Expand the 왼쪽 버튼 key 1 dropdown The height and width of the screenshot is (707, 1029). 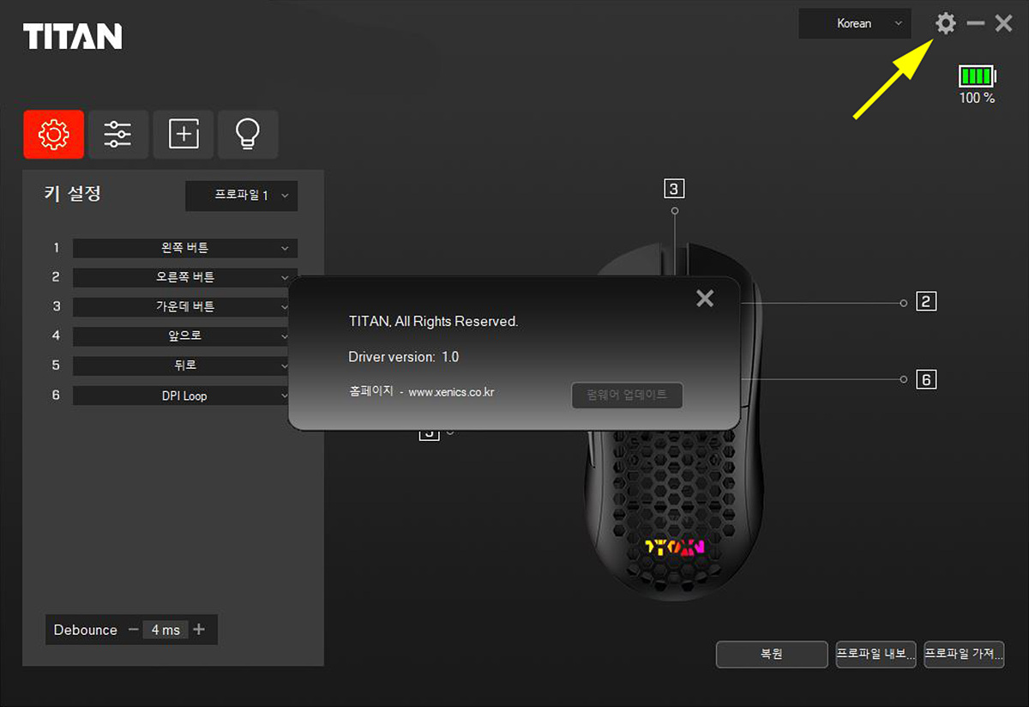(x=185, y=248)
